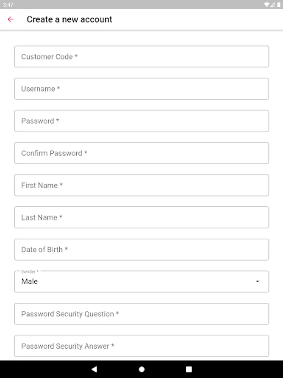This screenshot has height=378, width=283.
Task: Tap the Date of Birth field
Action: 141,249
